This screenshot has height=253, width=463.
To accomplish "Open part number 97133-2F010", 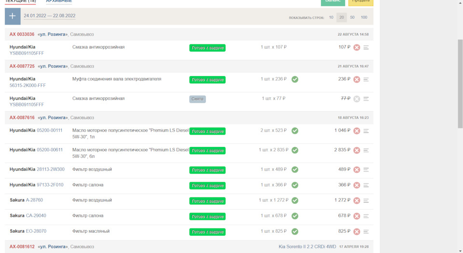I will (x=50, y=185).
